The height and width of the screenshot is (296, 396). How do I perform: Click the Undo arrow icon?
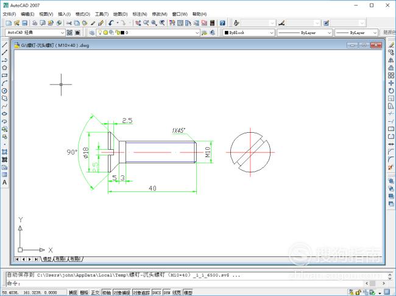[x=111, y=23]
